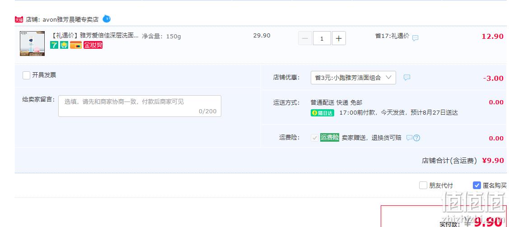Screen dimensions: 509x227
Task: Enable the 开具发票 invoice checkbox
Action: click(x=26, y=75)
